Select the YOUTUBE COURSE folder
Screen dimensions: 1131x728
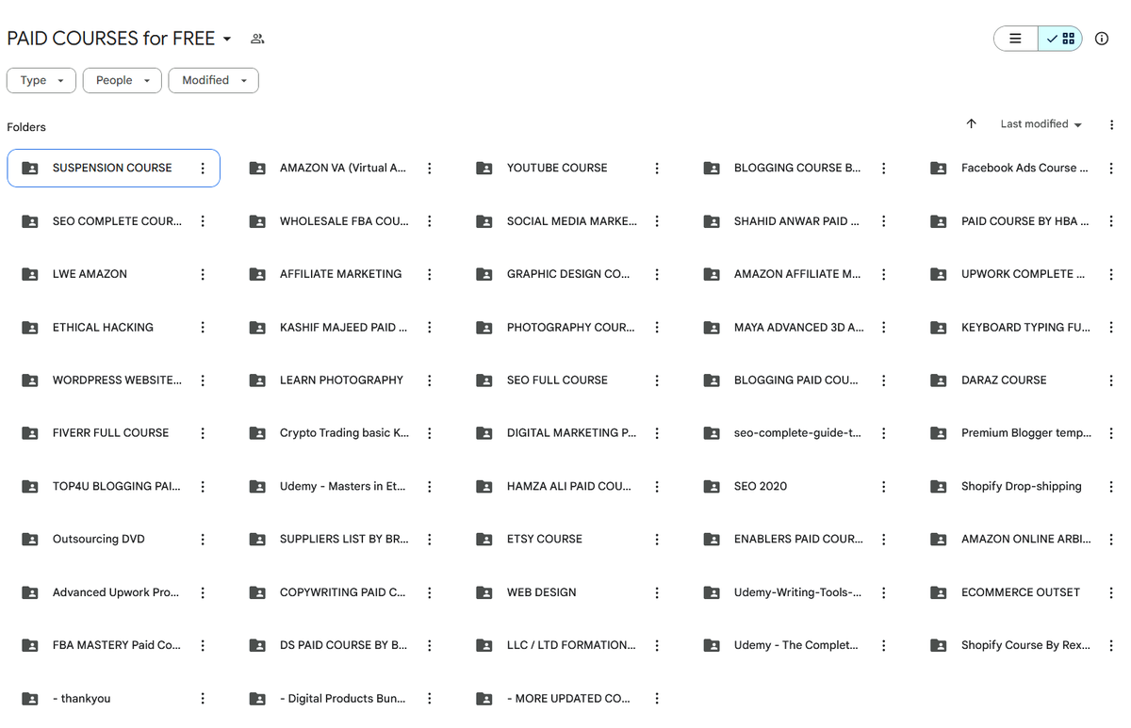(x=567, y=169)
